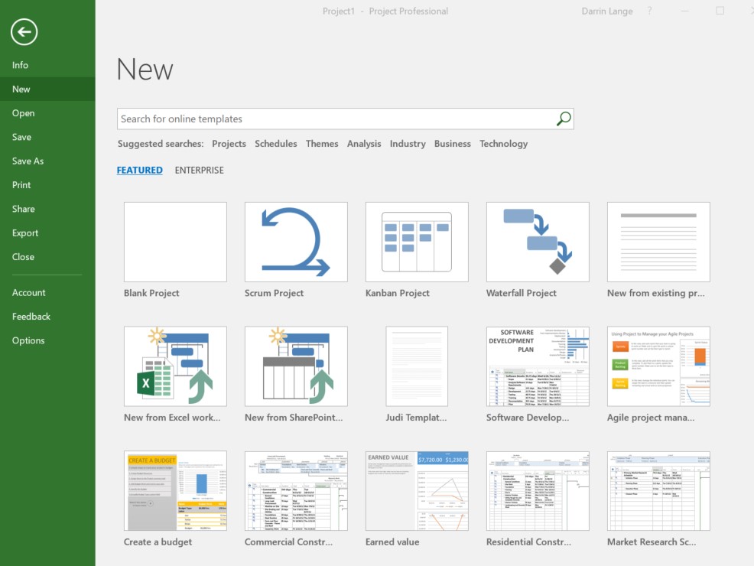The width and height of the screenshot is (754, 566).
Task: Select the Scrum Project loop arrow icon
Action: (296, 242)
